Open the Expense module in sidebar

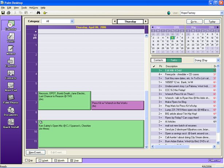11,62
